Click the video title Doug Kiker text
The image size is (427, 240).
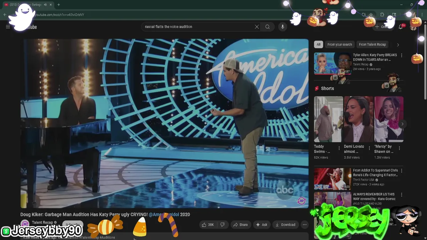105,215
